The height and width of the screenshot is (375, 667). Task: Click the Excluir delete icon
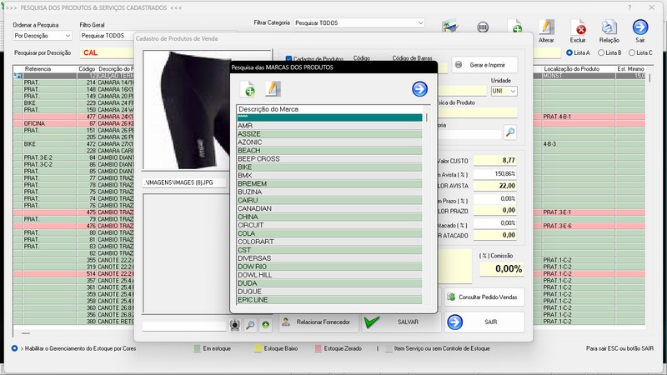click(x=580, y=29)
